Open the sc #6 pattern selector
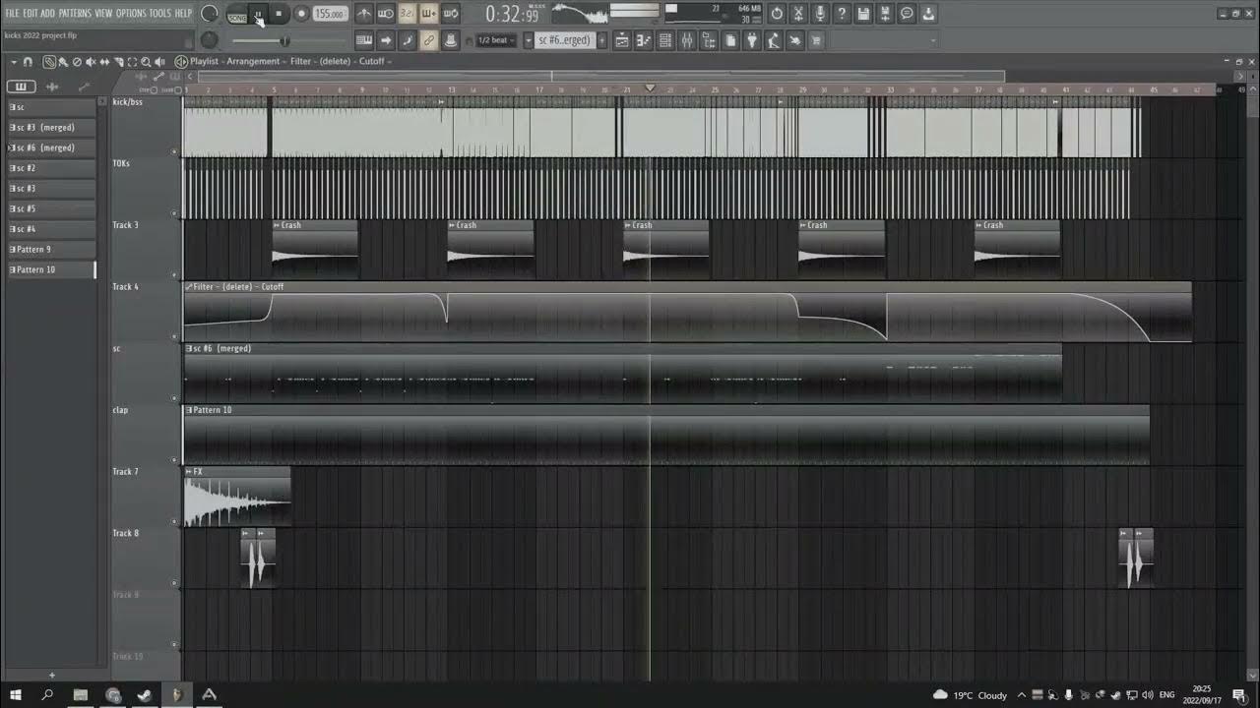Image resolution: width=1260 pixels, height=708 pixels. pyautogui.click(x=565, y=40)
